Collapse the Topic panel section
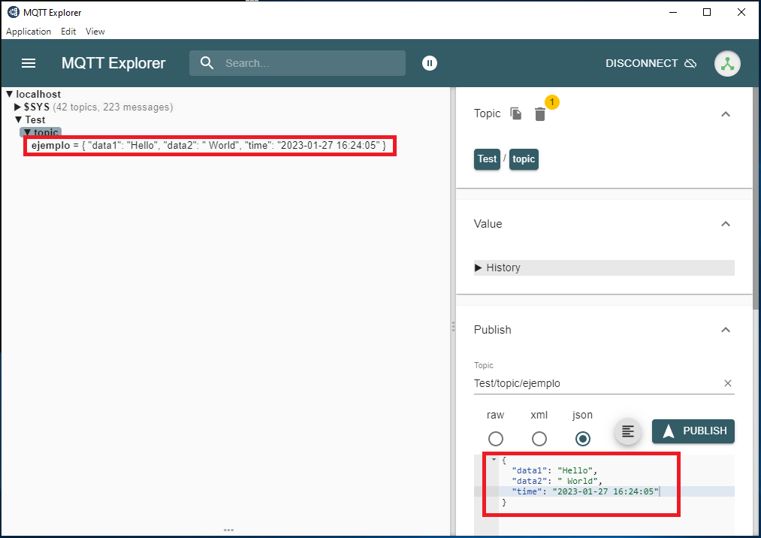This screenshot has height=538, width=761. 726,114
